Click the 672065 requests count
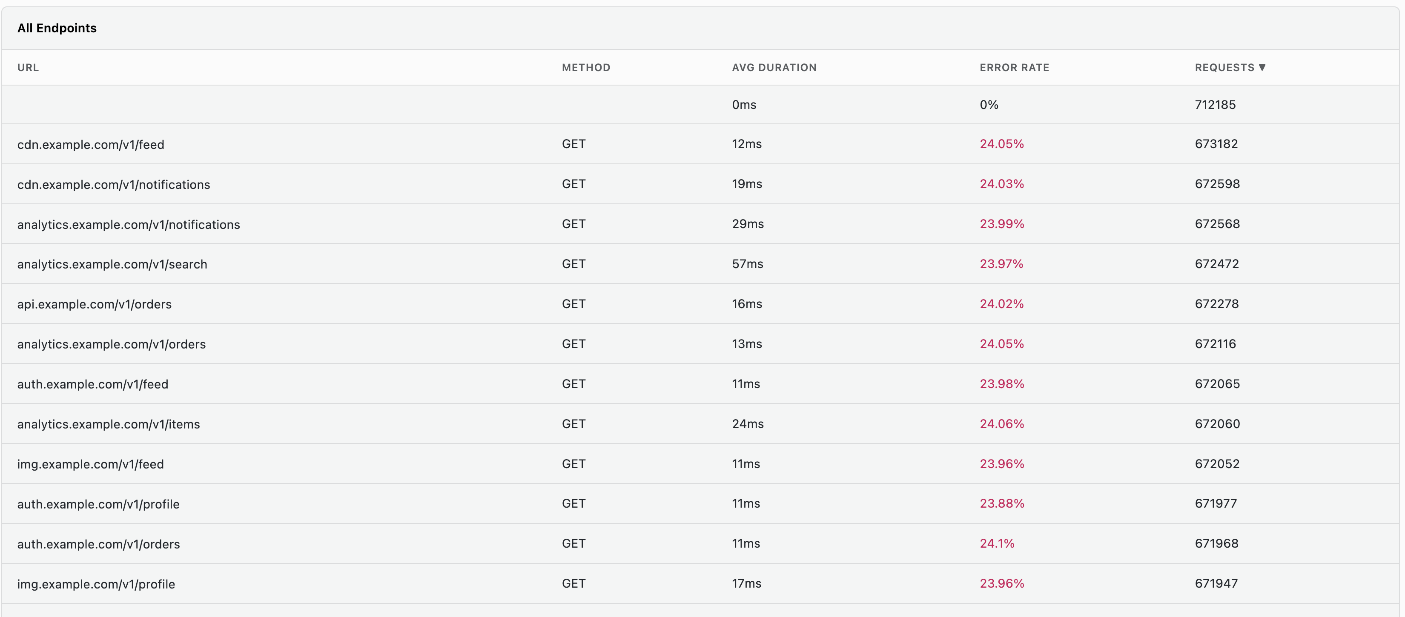The width and height of the screenshot is (1405, 617). [x=1217, y=384]
